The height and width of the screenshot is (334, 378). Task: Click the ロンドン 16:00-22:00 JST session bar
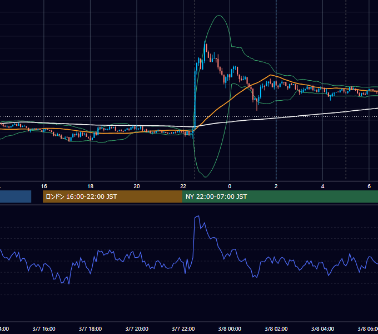(x=112, y=197)
